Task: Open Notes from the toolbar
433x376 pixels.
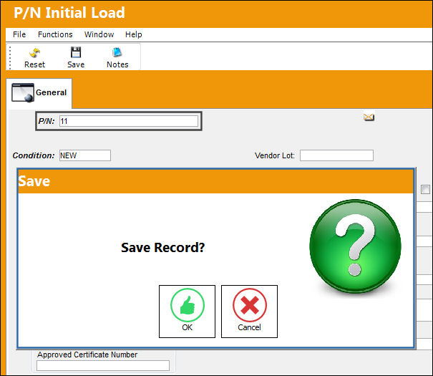Action: (117, 58)
